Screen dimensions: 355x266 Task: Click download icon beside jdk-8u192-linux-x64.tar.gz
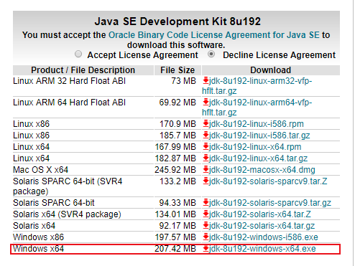pyautogui.click(x=206, y=158)
